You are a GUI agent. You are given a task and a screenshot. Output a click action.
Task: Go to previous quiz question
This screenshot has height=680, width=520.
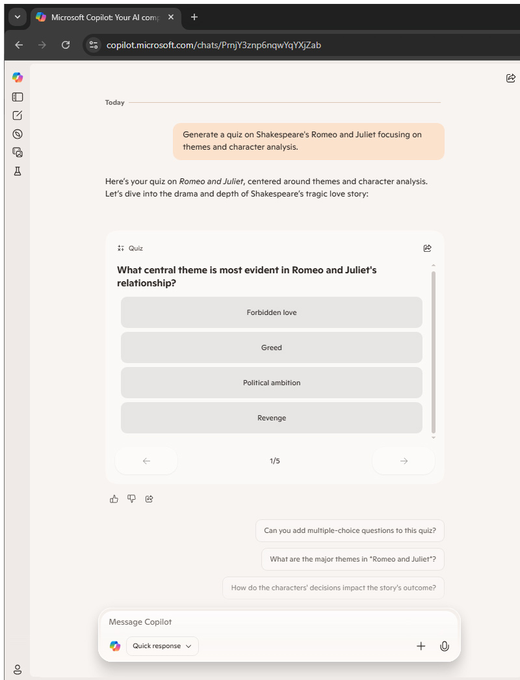click(146, 461)
